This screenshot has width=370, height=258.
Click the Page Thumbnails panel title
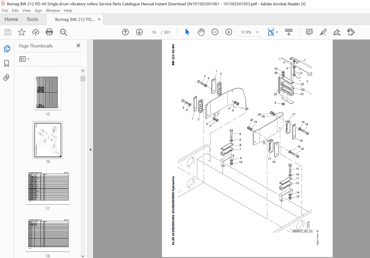(36, 46)
